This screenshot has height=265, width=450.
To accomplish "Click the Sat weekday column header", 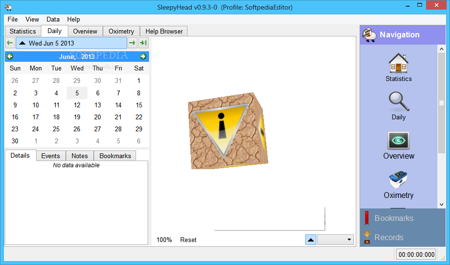I will (138, 68).
